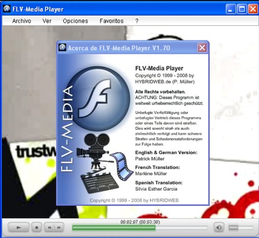Click the FLV-Media Player title bar icon
This screenshot has height=238, width=259.
click(x=7, y=8)
